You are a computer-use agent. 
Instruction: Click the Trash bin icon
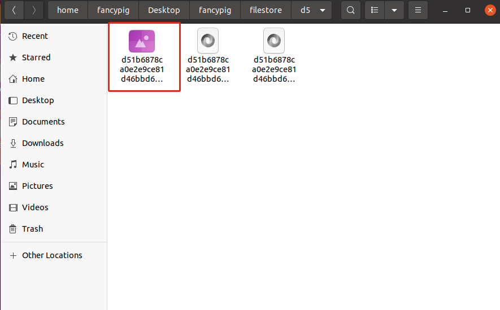pyautogui.click(x=13, y=229)
